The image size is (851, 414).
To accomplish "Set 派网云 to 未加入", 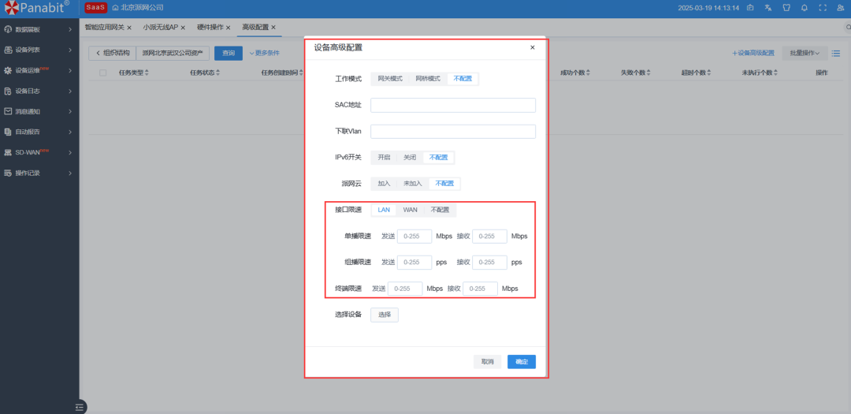I will [x=412, y=184].
